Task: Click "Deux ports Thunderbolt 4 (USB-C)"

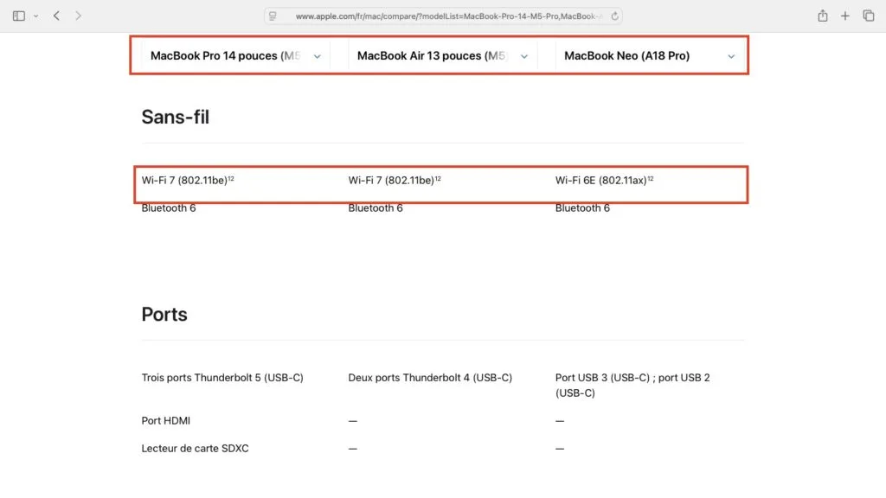Action: pyautogui.click(x=430, y=378)
